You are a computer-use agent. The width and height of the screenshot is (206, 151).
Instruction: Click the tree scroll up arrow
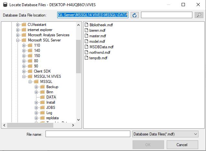coord(78,25)
